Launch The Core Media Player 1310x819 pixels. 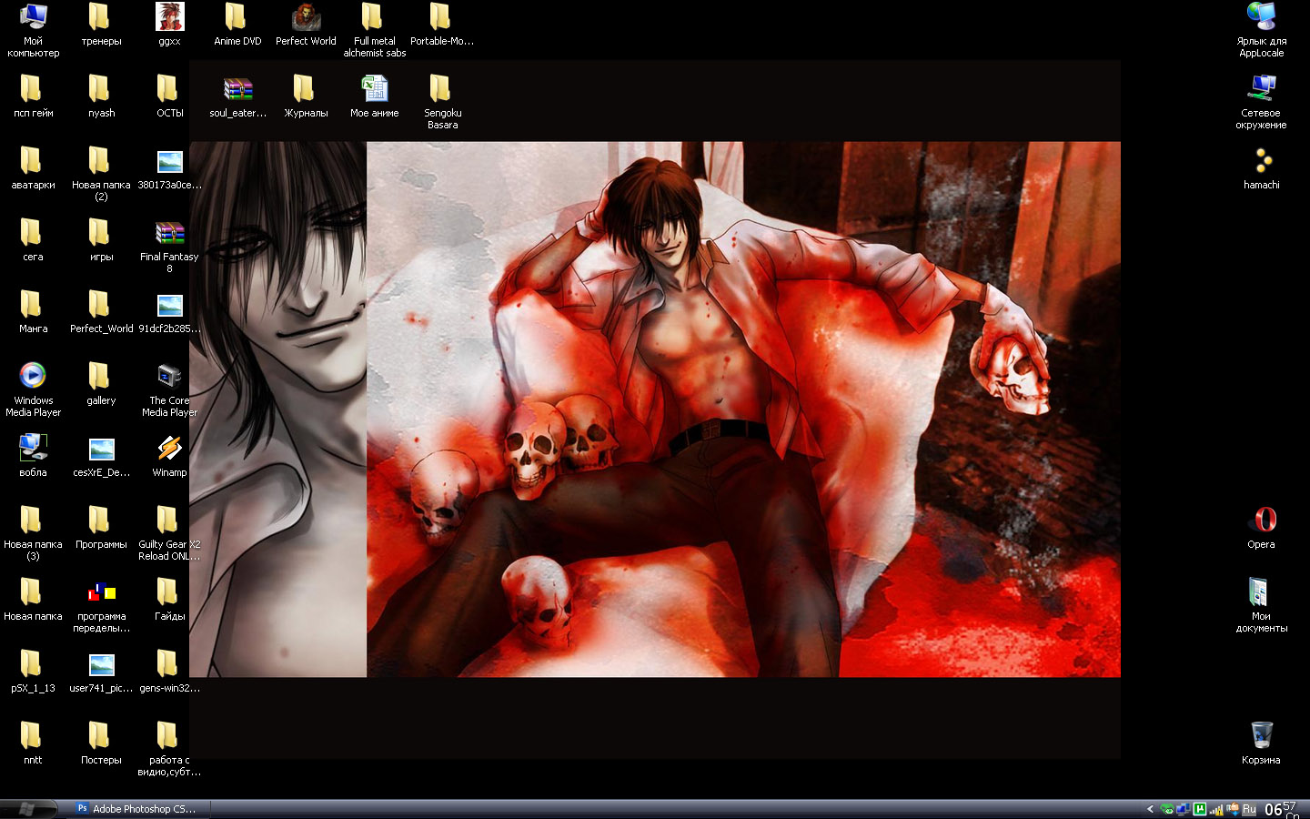click(x=169, y=389)
